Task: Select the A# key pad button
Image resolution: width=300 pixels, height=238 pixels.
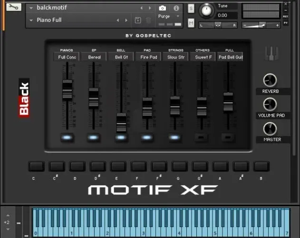Action: 241,166
